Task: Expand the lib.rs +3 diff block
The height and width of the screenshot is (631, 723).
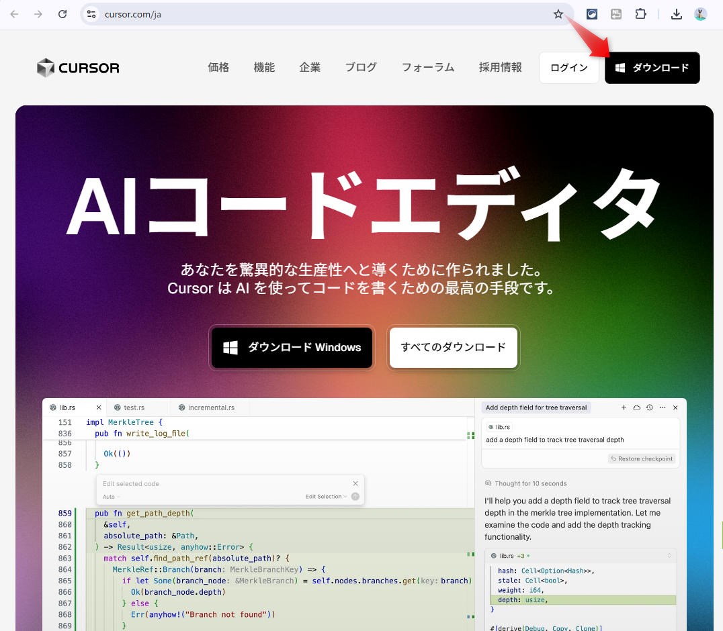Action: click(669, 556)
